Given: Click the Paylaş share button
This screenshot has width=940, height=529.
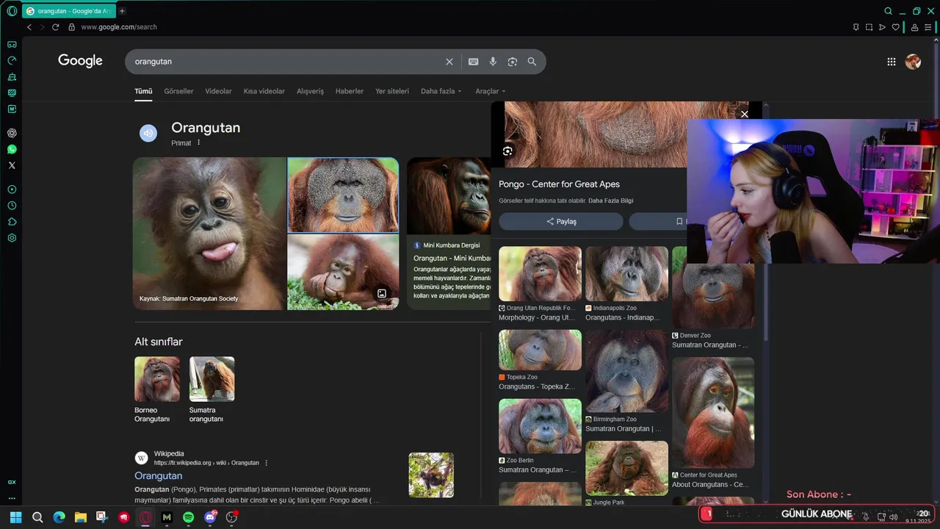Looking at the screenshot, I should pyautogui.click(x=561, y=221).
